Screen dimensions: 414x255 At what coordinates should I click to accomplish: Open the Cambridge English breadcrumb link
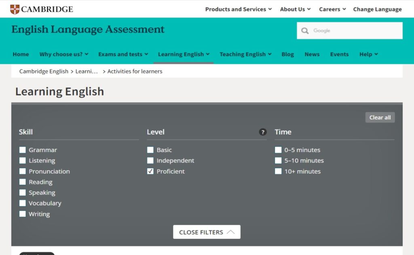coord(44,71)
